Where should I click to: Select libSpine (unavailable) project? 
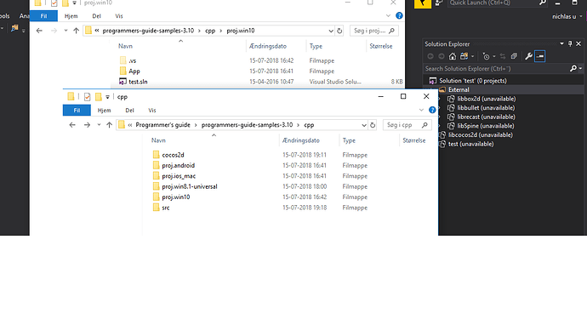[486, 126]
